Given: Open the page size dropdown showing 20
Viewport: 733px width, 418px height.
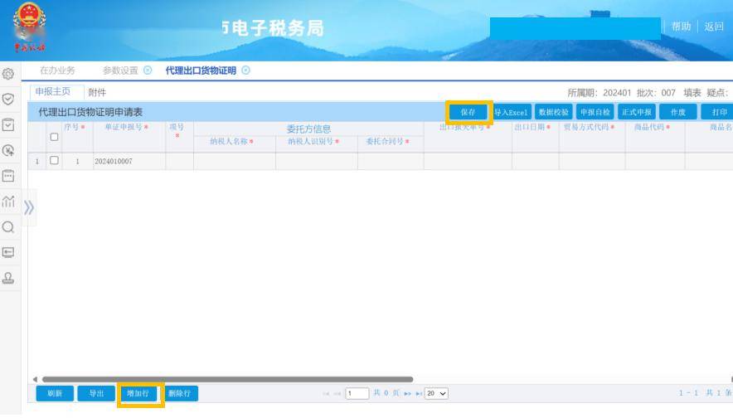Looking at the screenshot, I should click(436, 393).
